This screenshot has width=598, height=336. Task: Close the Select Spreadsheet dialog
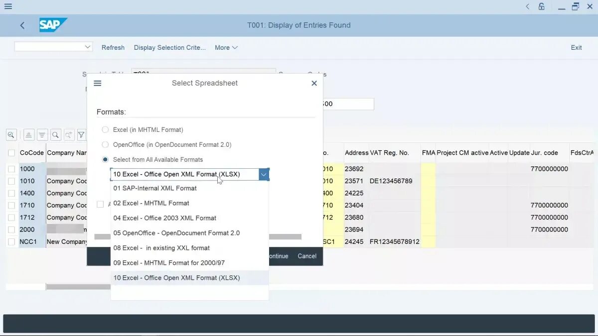click(x=314, y=83)
